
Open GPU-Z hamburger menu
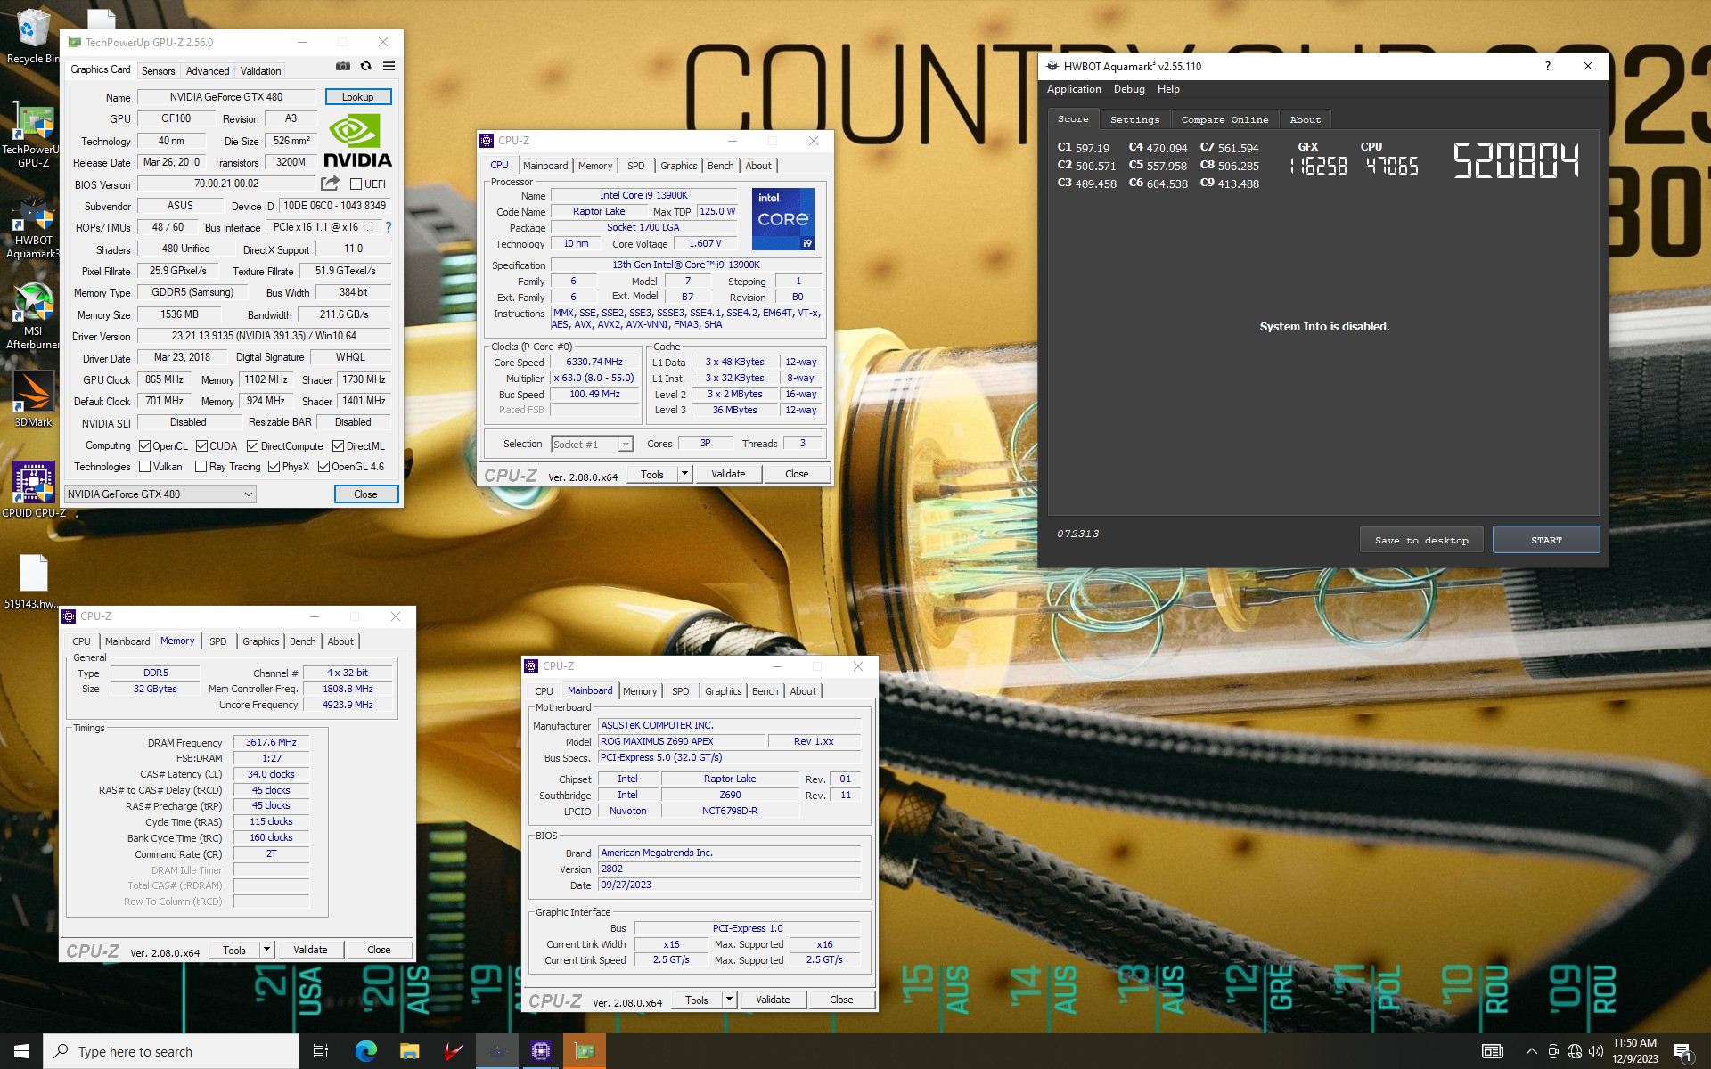point(389,66)
